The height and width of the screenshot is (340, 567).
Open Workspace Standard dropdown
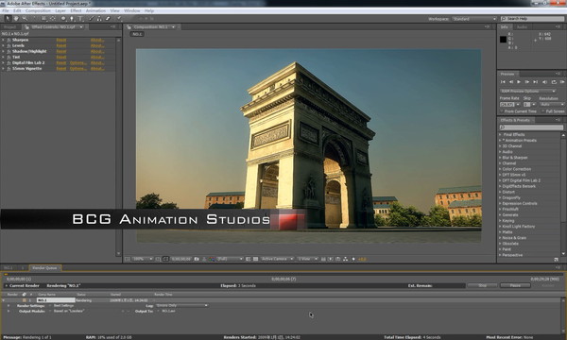[x=474, y=19]
